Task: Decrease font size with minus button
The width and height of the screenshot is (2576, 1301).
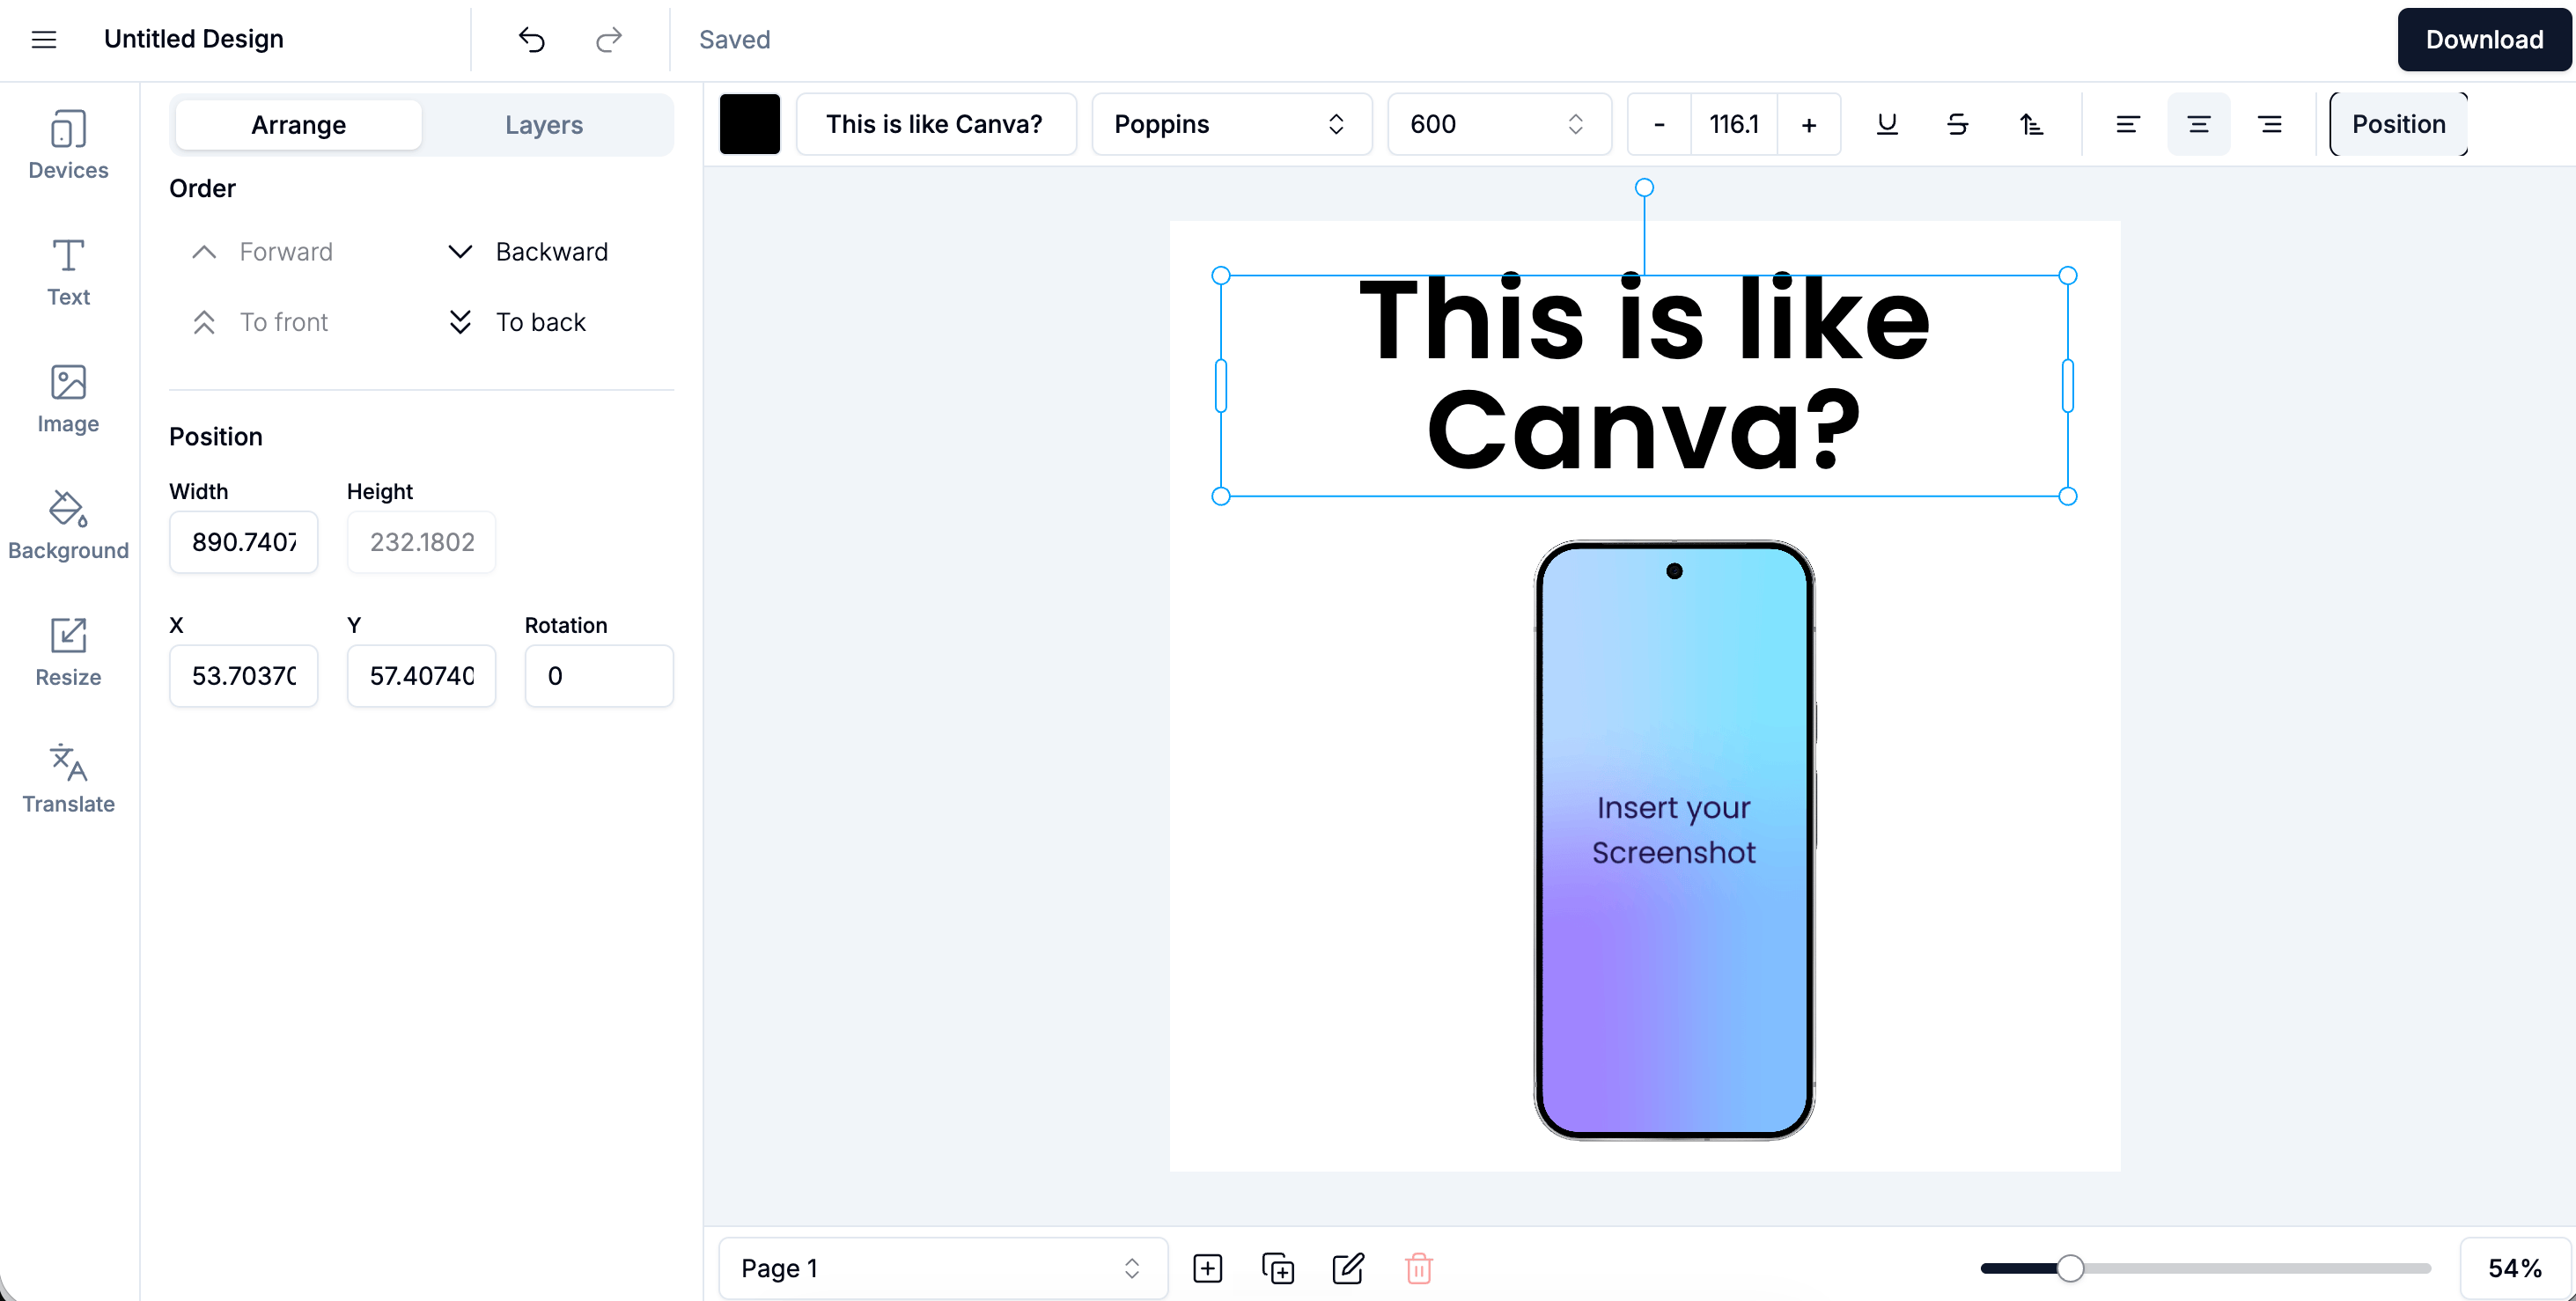Action: click(x=1659, y=124)
